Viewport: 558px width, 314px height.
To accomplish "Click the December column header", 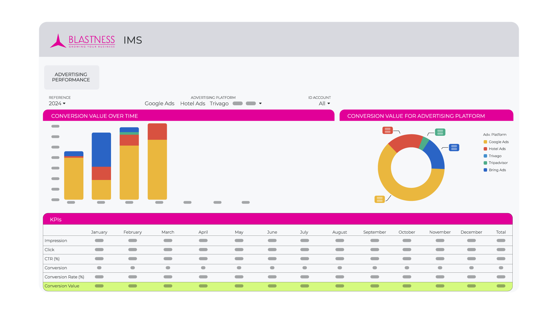I will tap(471, 232).
